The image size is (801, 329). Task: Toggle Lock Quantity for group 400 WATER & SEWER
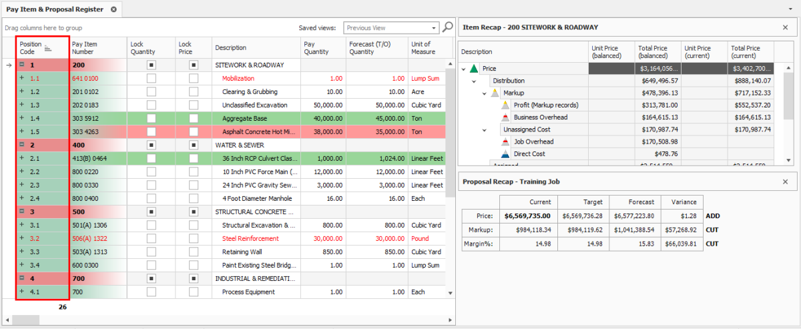click(152, 145)
